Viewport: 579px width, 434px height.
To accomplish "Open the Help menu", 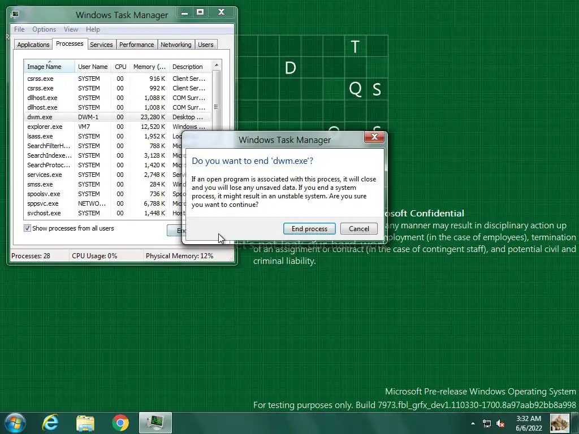I will point(93,29).
